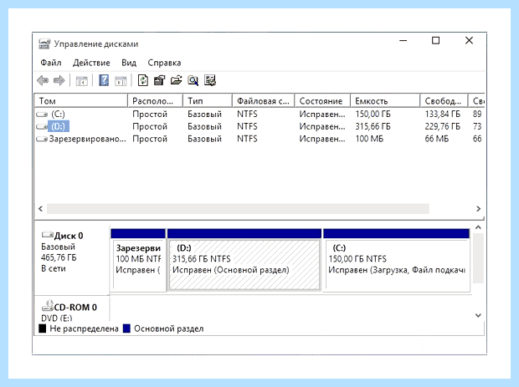Click the Forward arrow toolbar icon

[x=59, y=80]
